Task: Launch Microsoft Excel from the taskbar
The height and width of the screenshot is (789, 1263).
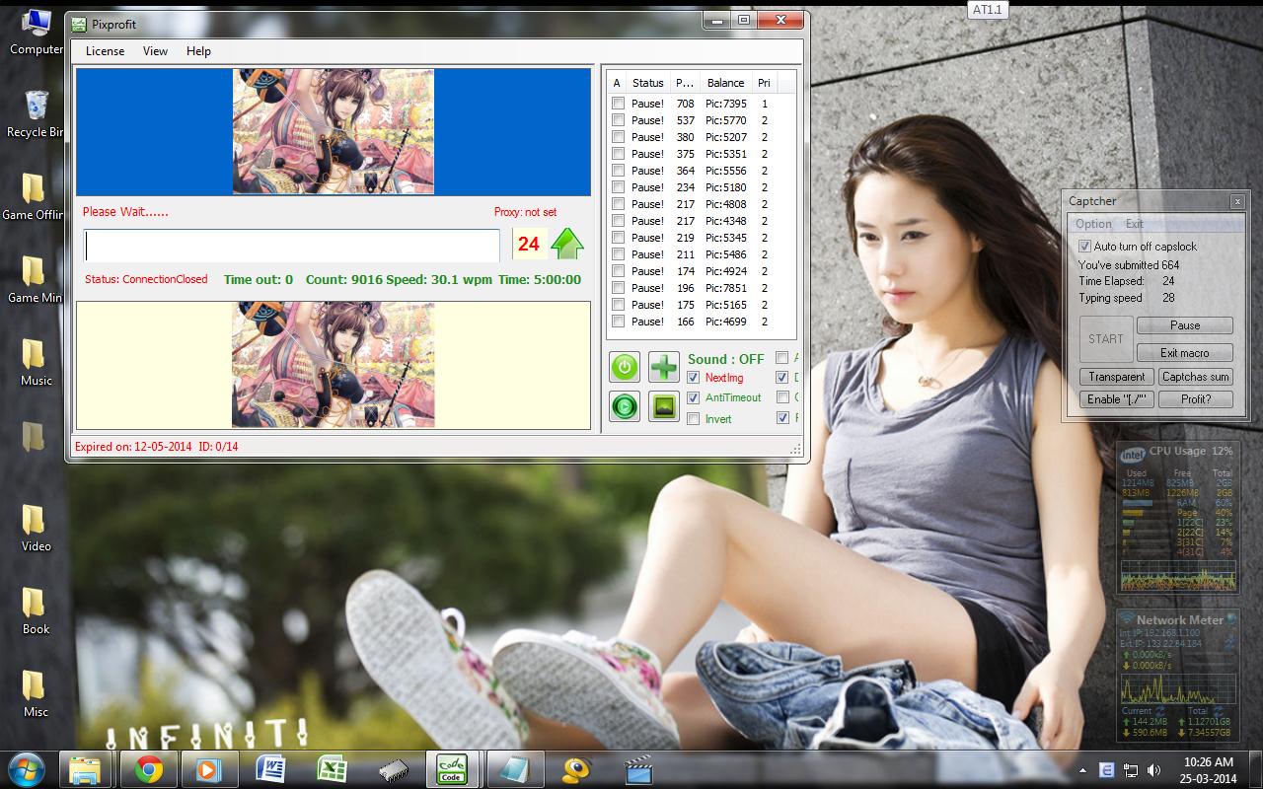Action: pyautogui.click(x=331, y=769)
